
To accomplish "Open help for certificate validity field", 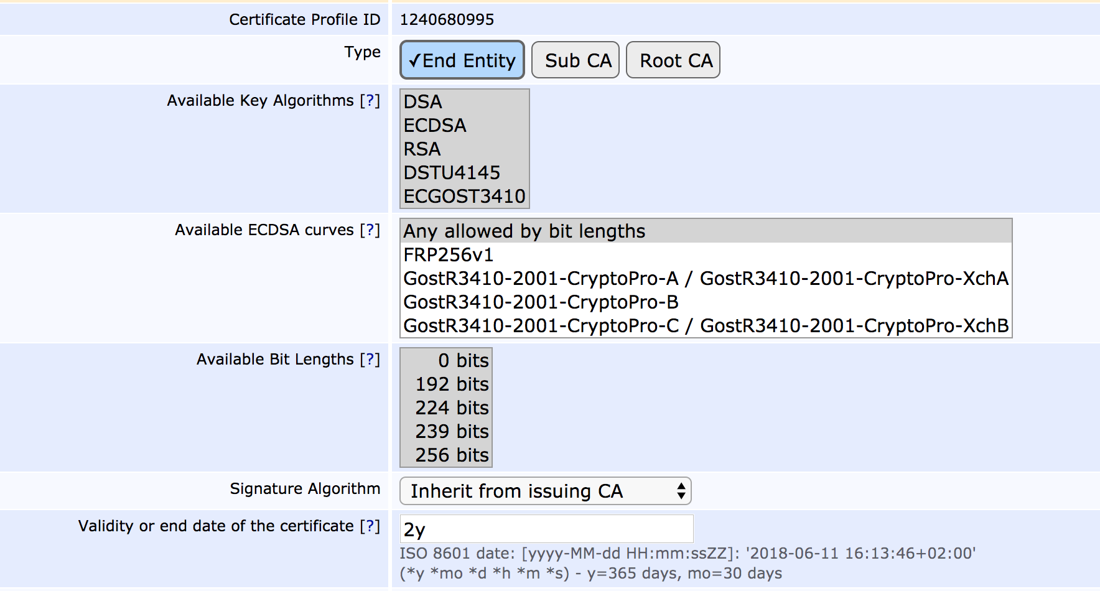I will pyautogui.click(x=370, y=526).
